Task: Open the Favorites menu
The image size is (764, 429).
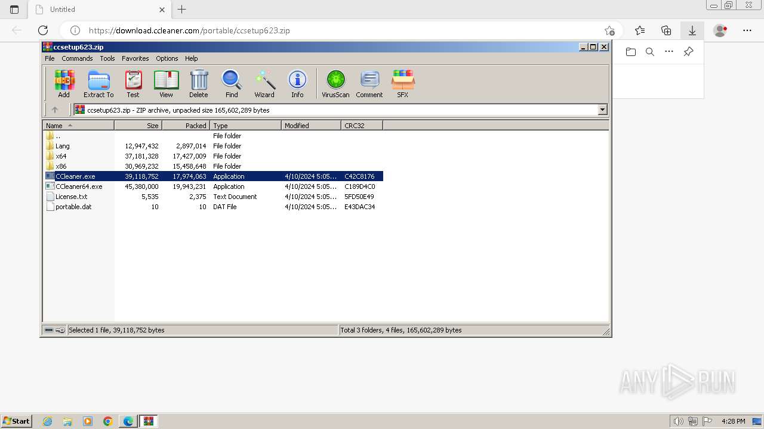Action: [135, 58]
